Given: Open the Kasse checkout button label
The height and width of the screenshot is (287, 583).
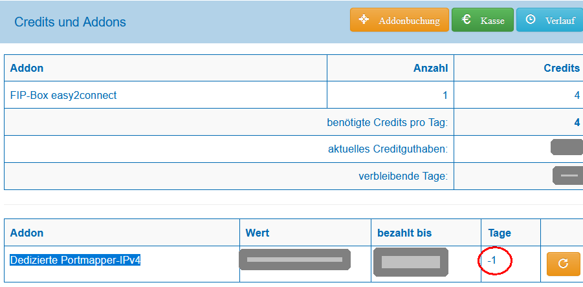Looking at the screenshot, I should (x=492, y=21).
